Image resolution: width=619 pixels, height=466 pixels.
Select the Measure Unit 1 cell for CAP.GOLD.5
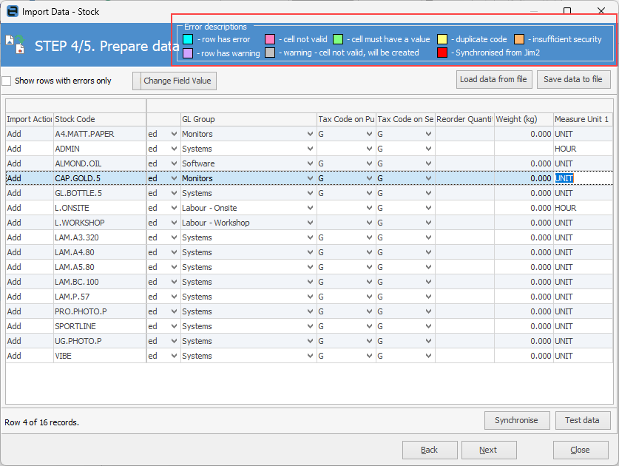point(583,178)
